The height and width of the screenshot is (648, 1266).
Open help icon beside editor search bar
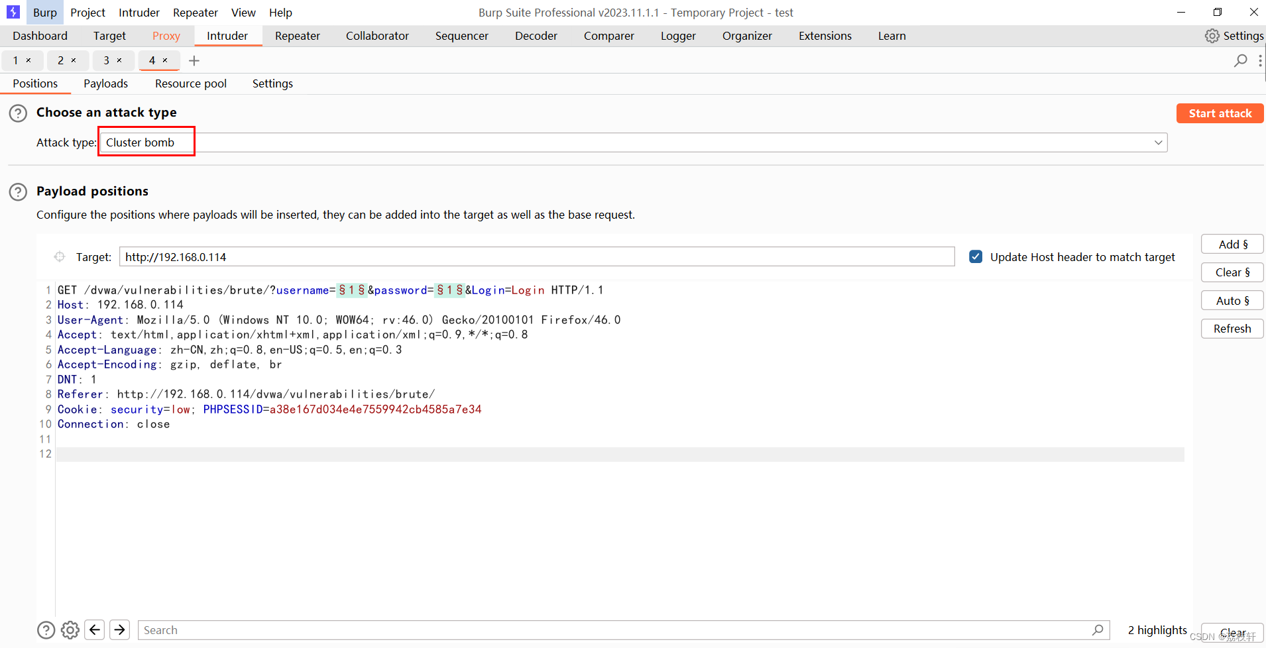(x=46, y=630)
